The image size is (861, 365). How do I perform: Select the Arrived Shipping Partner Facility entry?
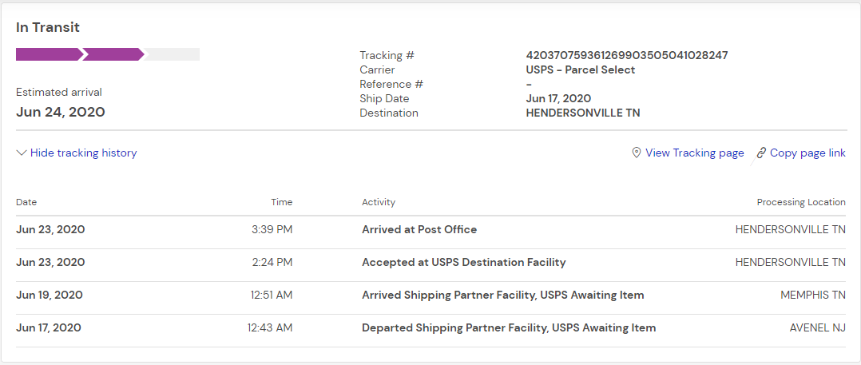(502, 295)
